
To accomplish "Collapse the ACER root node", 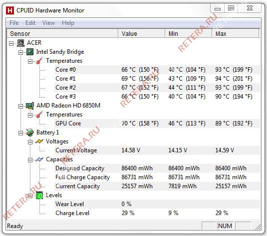I will pyautogui.click(x=11, y=43).
